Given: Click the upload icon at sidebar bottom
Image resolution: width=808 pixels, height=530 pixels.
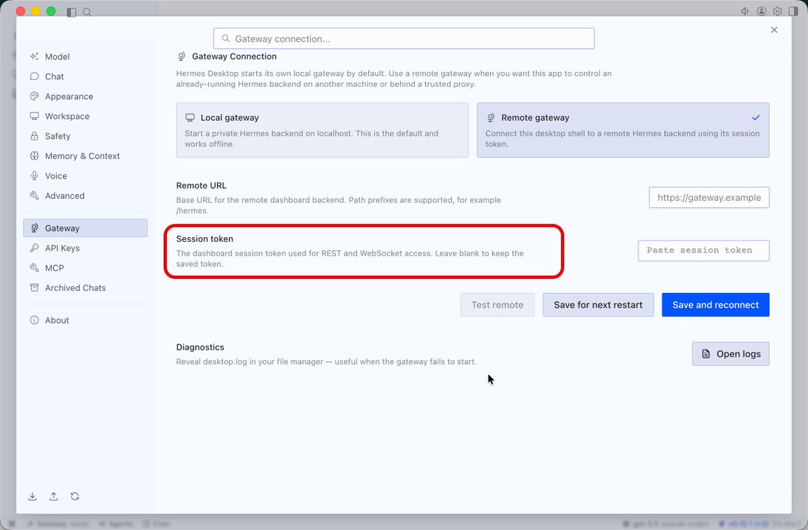Looking at the screenshot, I should (54, 496).
